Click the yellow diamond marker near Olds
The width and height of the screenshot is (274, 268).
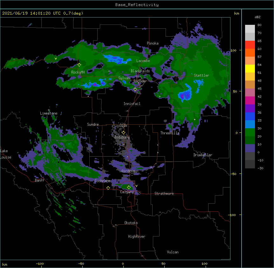pos(123,133)
